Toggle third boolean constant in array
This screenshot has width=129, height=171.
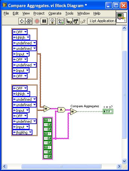(x=48, y=129)
